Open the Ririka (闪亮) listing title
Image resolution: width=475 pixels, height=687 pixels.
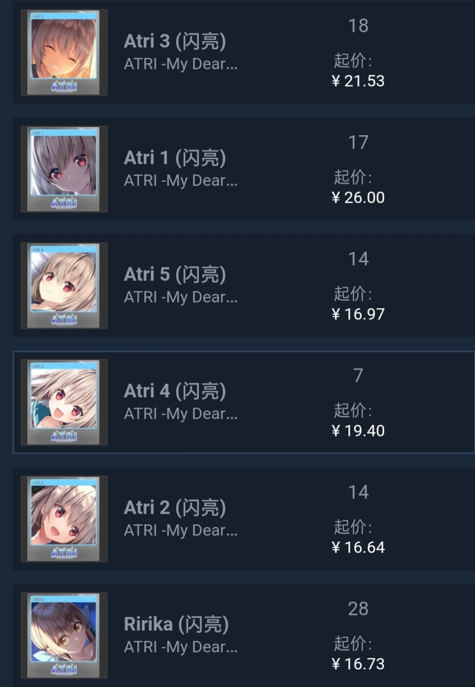(176, 624)
